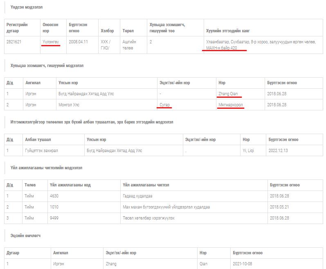Click the beneficial owner date 2021-10-08
Screen dimensions: 326x269
tap(243, 264)
